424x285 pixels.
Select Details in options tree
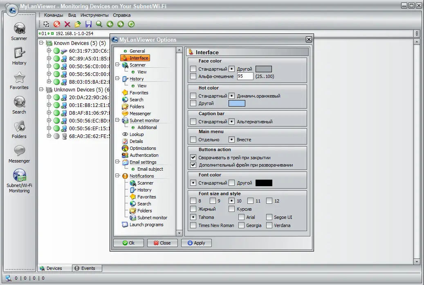[x=136, y=141]
